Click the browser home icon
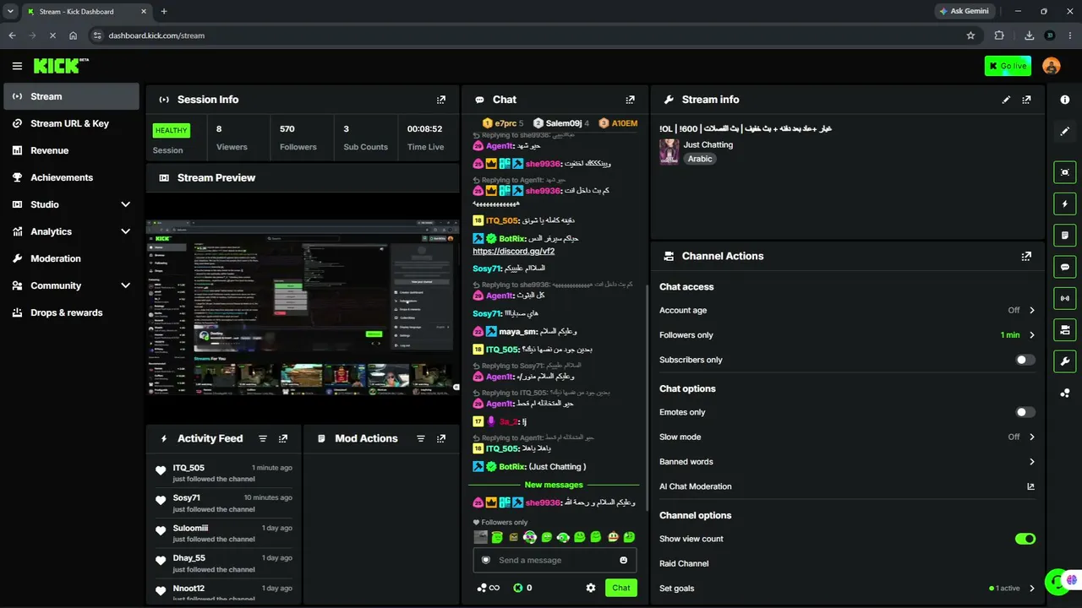The image size is (1082, 608). [74, 35]
